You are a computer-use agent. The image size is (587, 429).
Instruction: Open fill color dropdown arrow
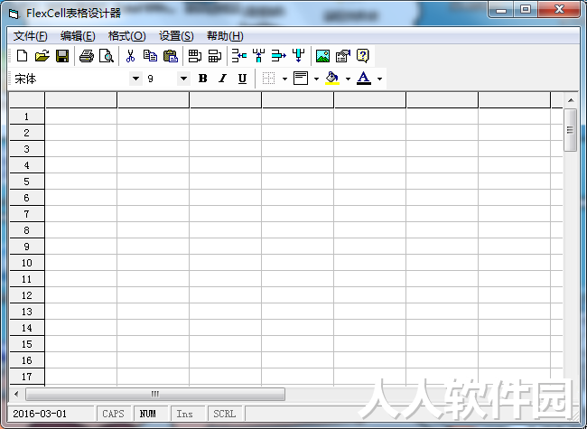point(348,79)
